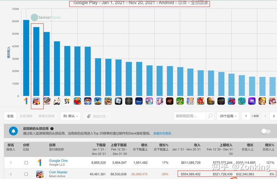Click the download growth value -26,069,475
The height and width of the screenshot is (179, 277).
(139, 174)
